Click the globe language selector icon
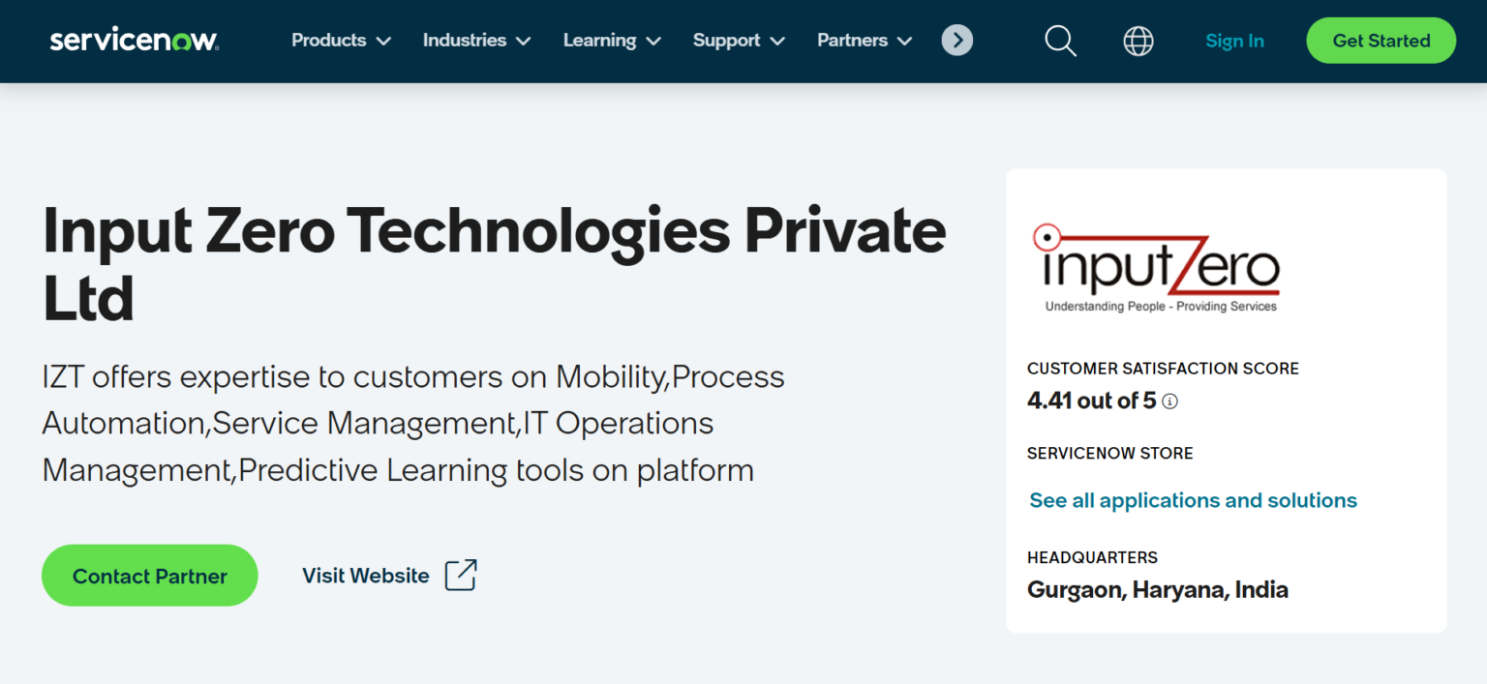This screenshot has height=684, width=1487. tap(1138, 41)
